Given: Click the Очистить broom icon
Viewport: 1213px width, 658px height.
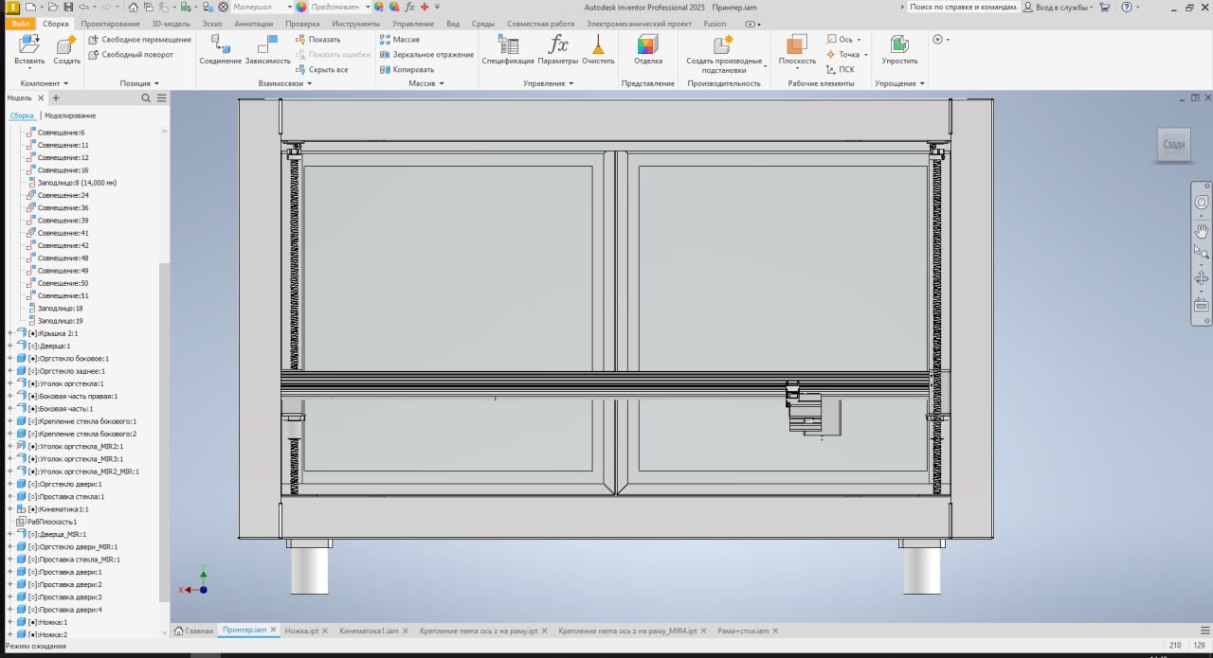Looking at the screenshot, I should (x=598, y=44).
